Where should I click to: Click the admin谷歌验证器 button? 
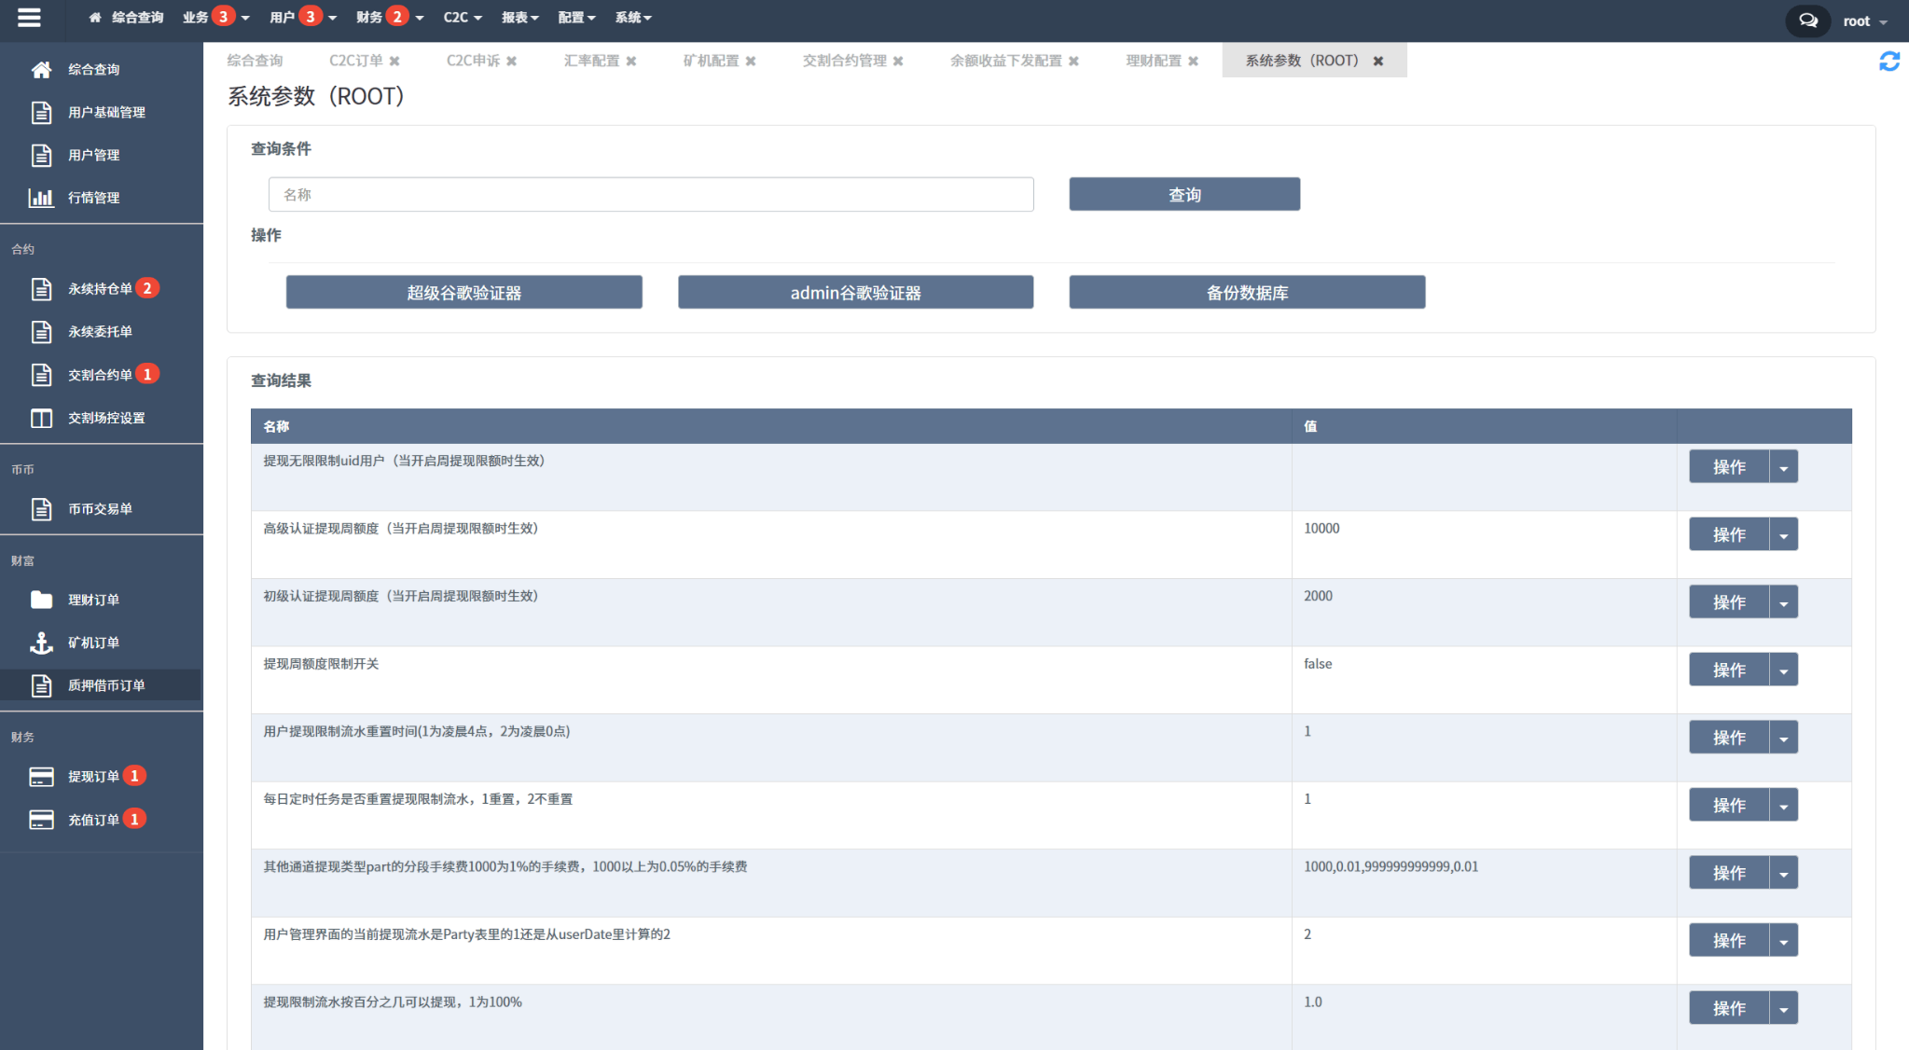pyautogui.click(x=855, y=292)
